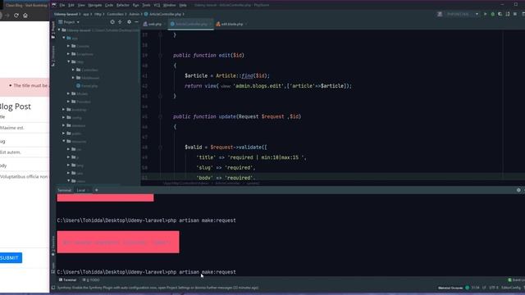This screenshot has width=525, height=295.
Task: Expand the bootstrap folder in the tree
Action: point(64,110)
